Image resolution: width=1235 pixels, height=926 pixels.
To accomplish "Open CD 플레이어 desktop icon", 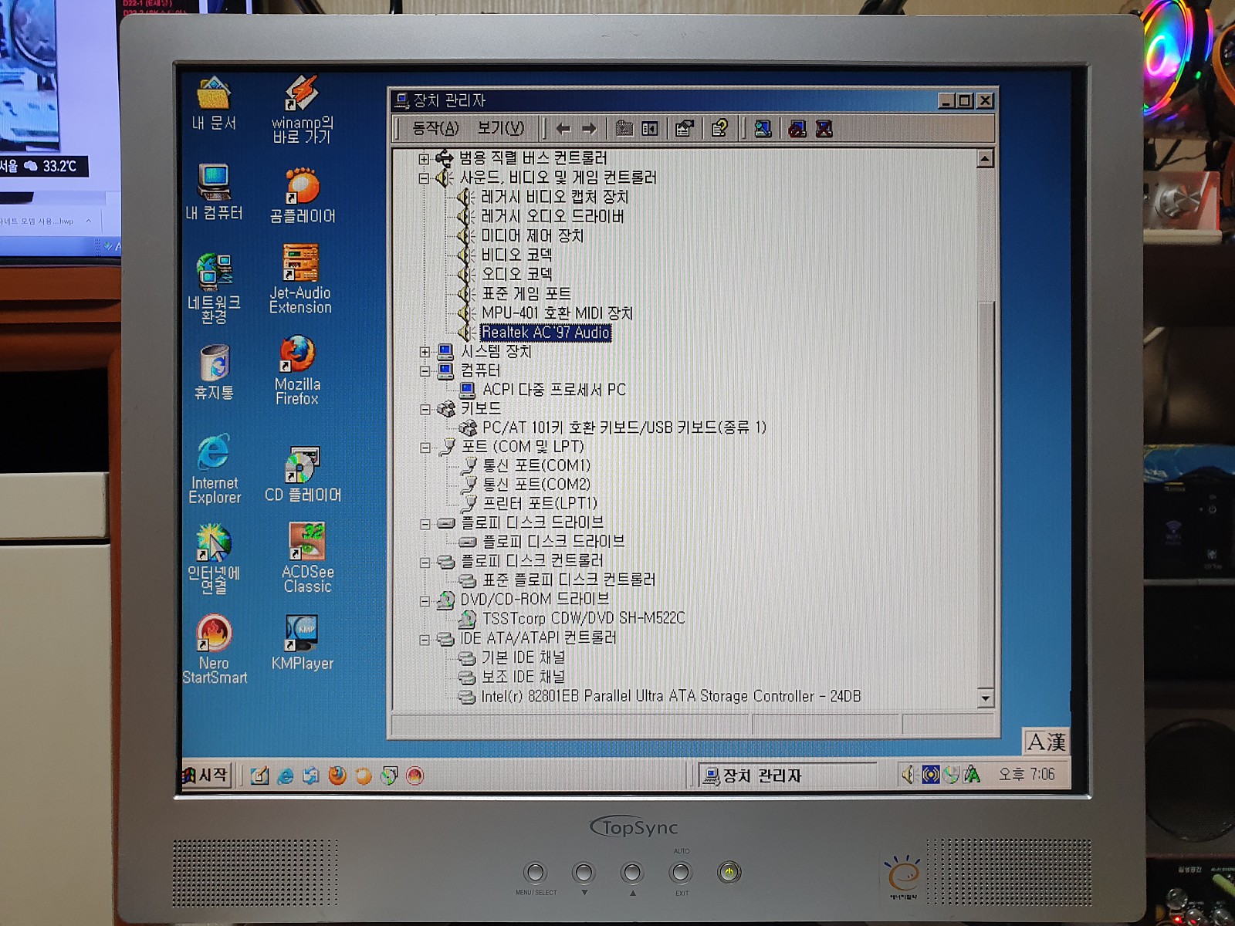I will click(x=303, y=475).
